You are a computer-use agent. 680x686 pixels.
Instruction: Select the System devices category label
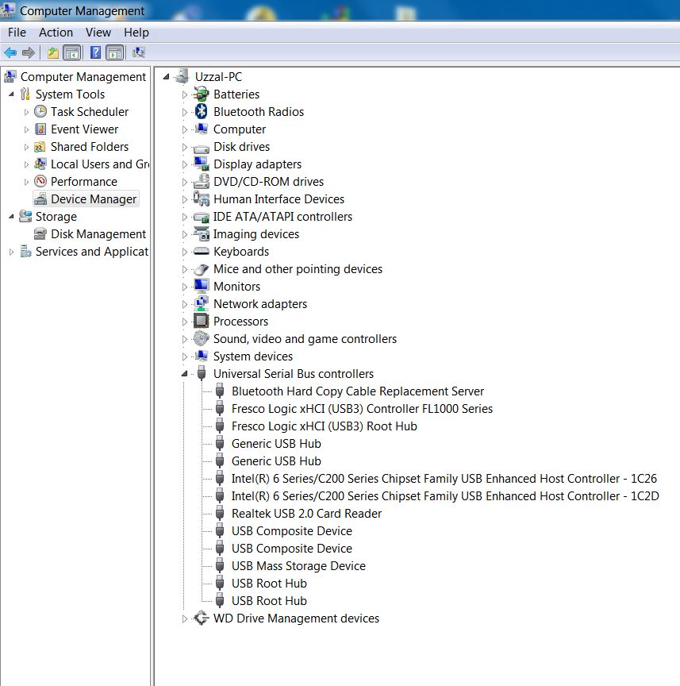(253, 356)
